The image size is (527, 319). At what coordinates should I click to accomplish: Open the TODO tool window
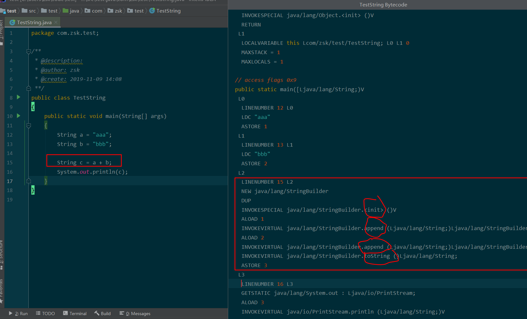(x=45, y=314)
